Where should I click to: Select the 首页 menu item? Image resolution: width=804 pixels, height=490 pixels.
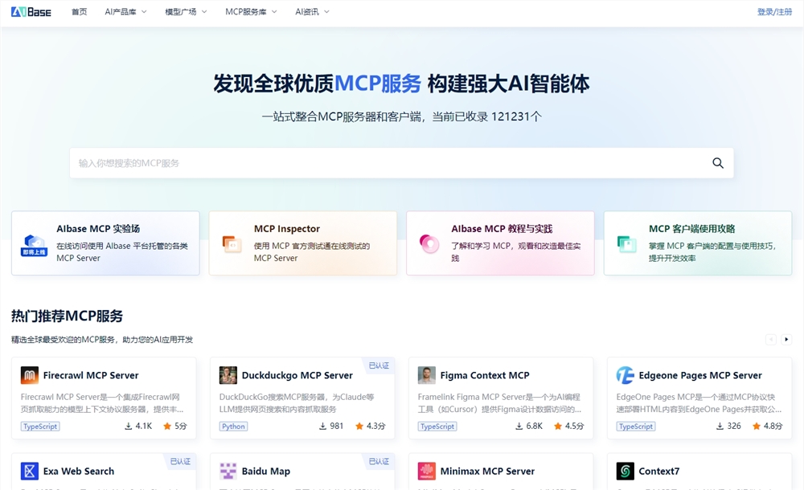(79, 11)
